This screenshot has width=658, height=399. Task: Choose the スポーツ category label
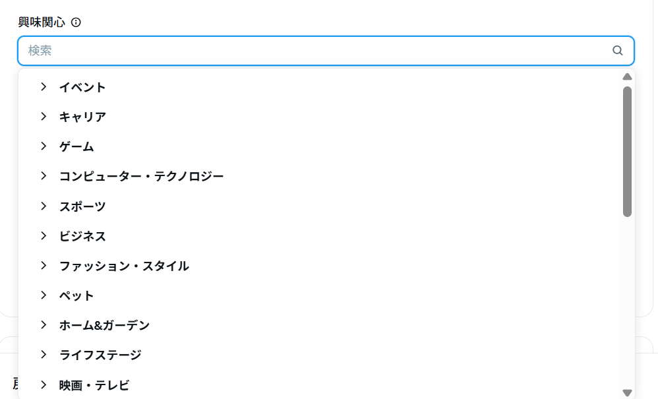[x=82, y=206]
